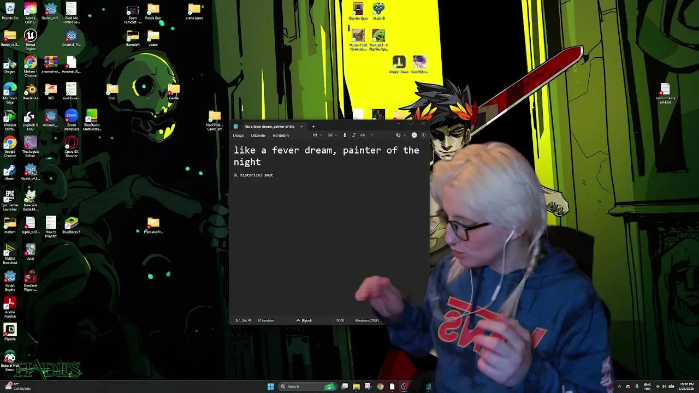Click the %100 zoom level in status bar
Viewport: 699px width, 393px height.
tap(340, 320)
